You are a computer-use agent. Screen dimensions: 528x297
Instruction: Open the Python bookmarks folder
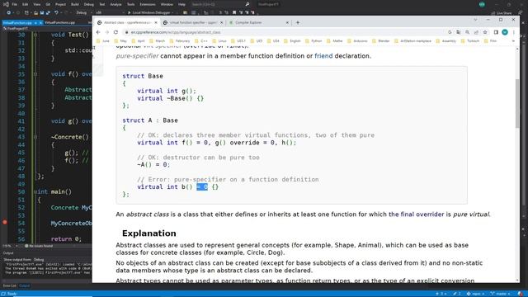pos(313,41)
